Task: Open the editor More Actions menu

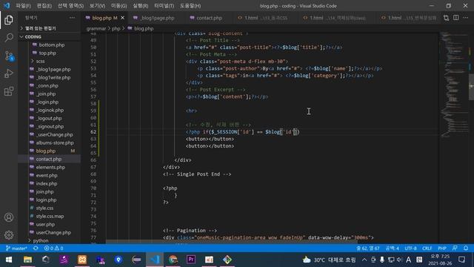Action: pyautogui.click(x=465, y=18)
